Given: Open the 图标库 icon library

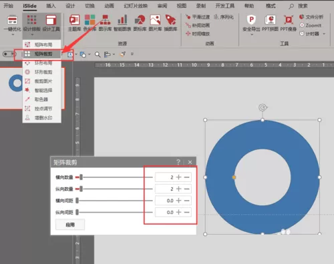Looking at the screenshot, I should 140,23.
